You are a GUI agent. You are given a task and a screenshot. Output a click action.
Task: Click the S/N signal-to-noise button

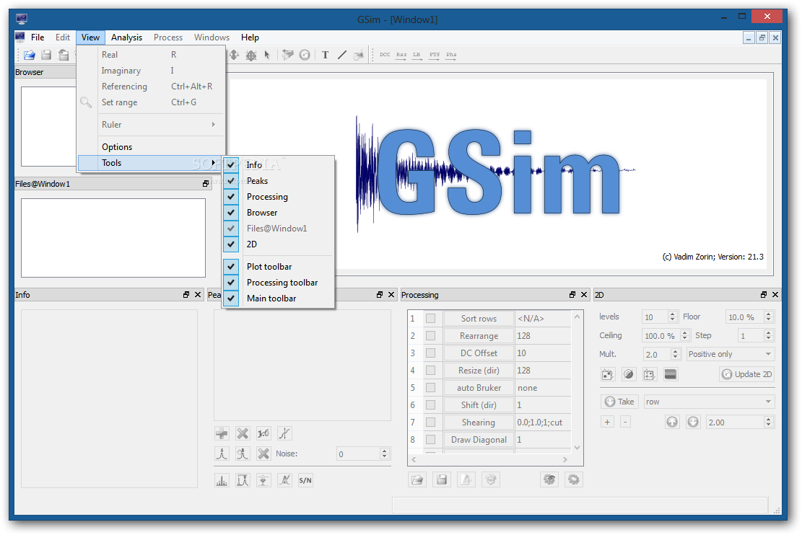point(305,480)
